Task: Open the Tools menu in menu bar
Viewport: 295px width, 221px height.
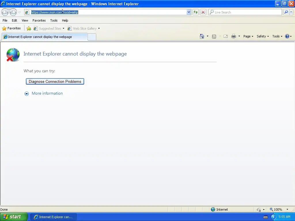Action: 54,20
